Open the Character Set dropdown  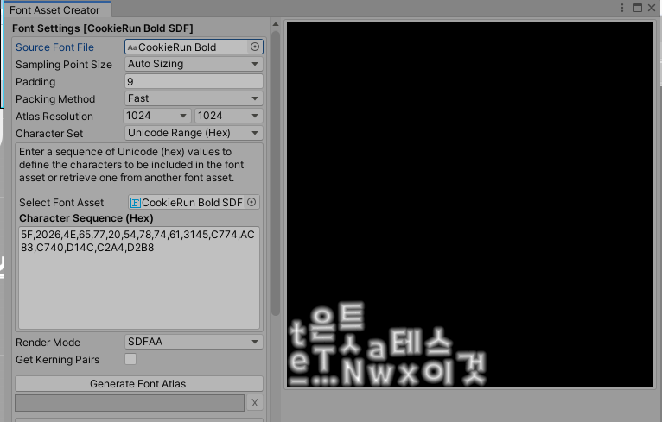pos(194,133)
